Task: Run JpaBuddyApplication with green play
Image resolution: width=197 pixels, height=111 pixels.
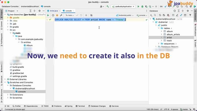Action: click(x=138, y=6)
